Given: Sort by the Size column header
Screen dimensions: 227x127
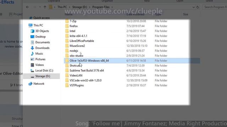Looking at the screenshot, I should [x=186, y=14].
